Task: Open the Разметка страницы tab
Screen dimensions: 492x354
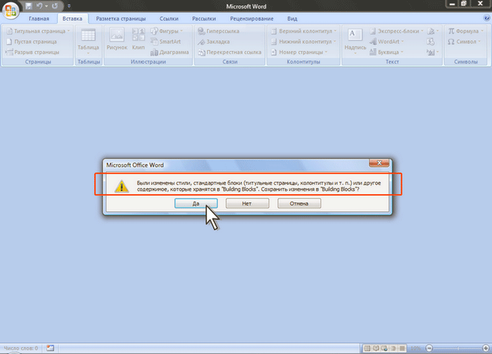Action: (x=121, y=19)
